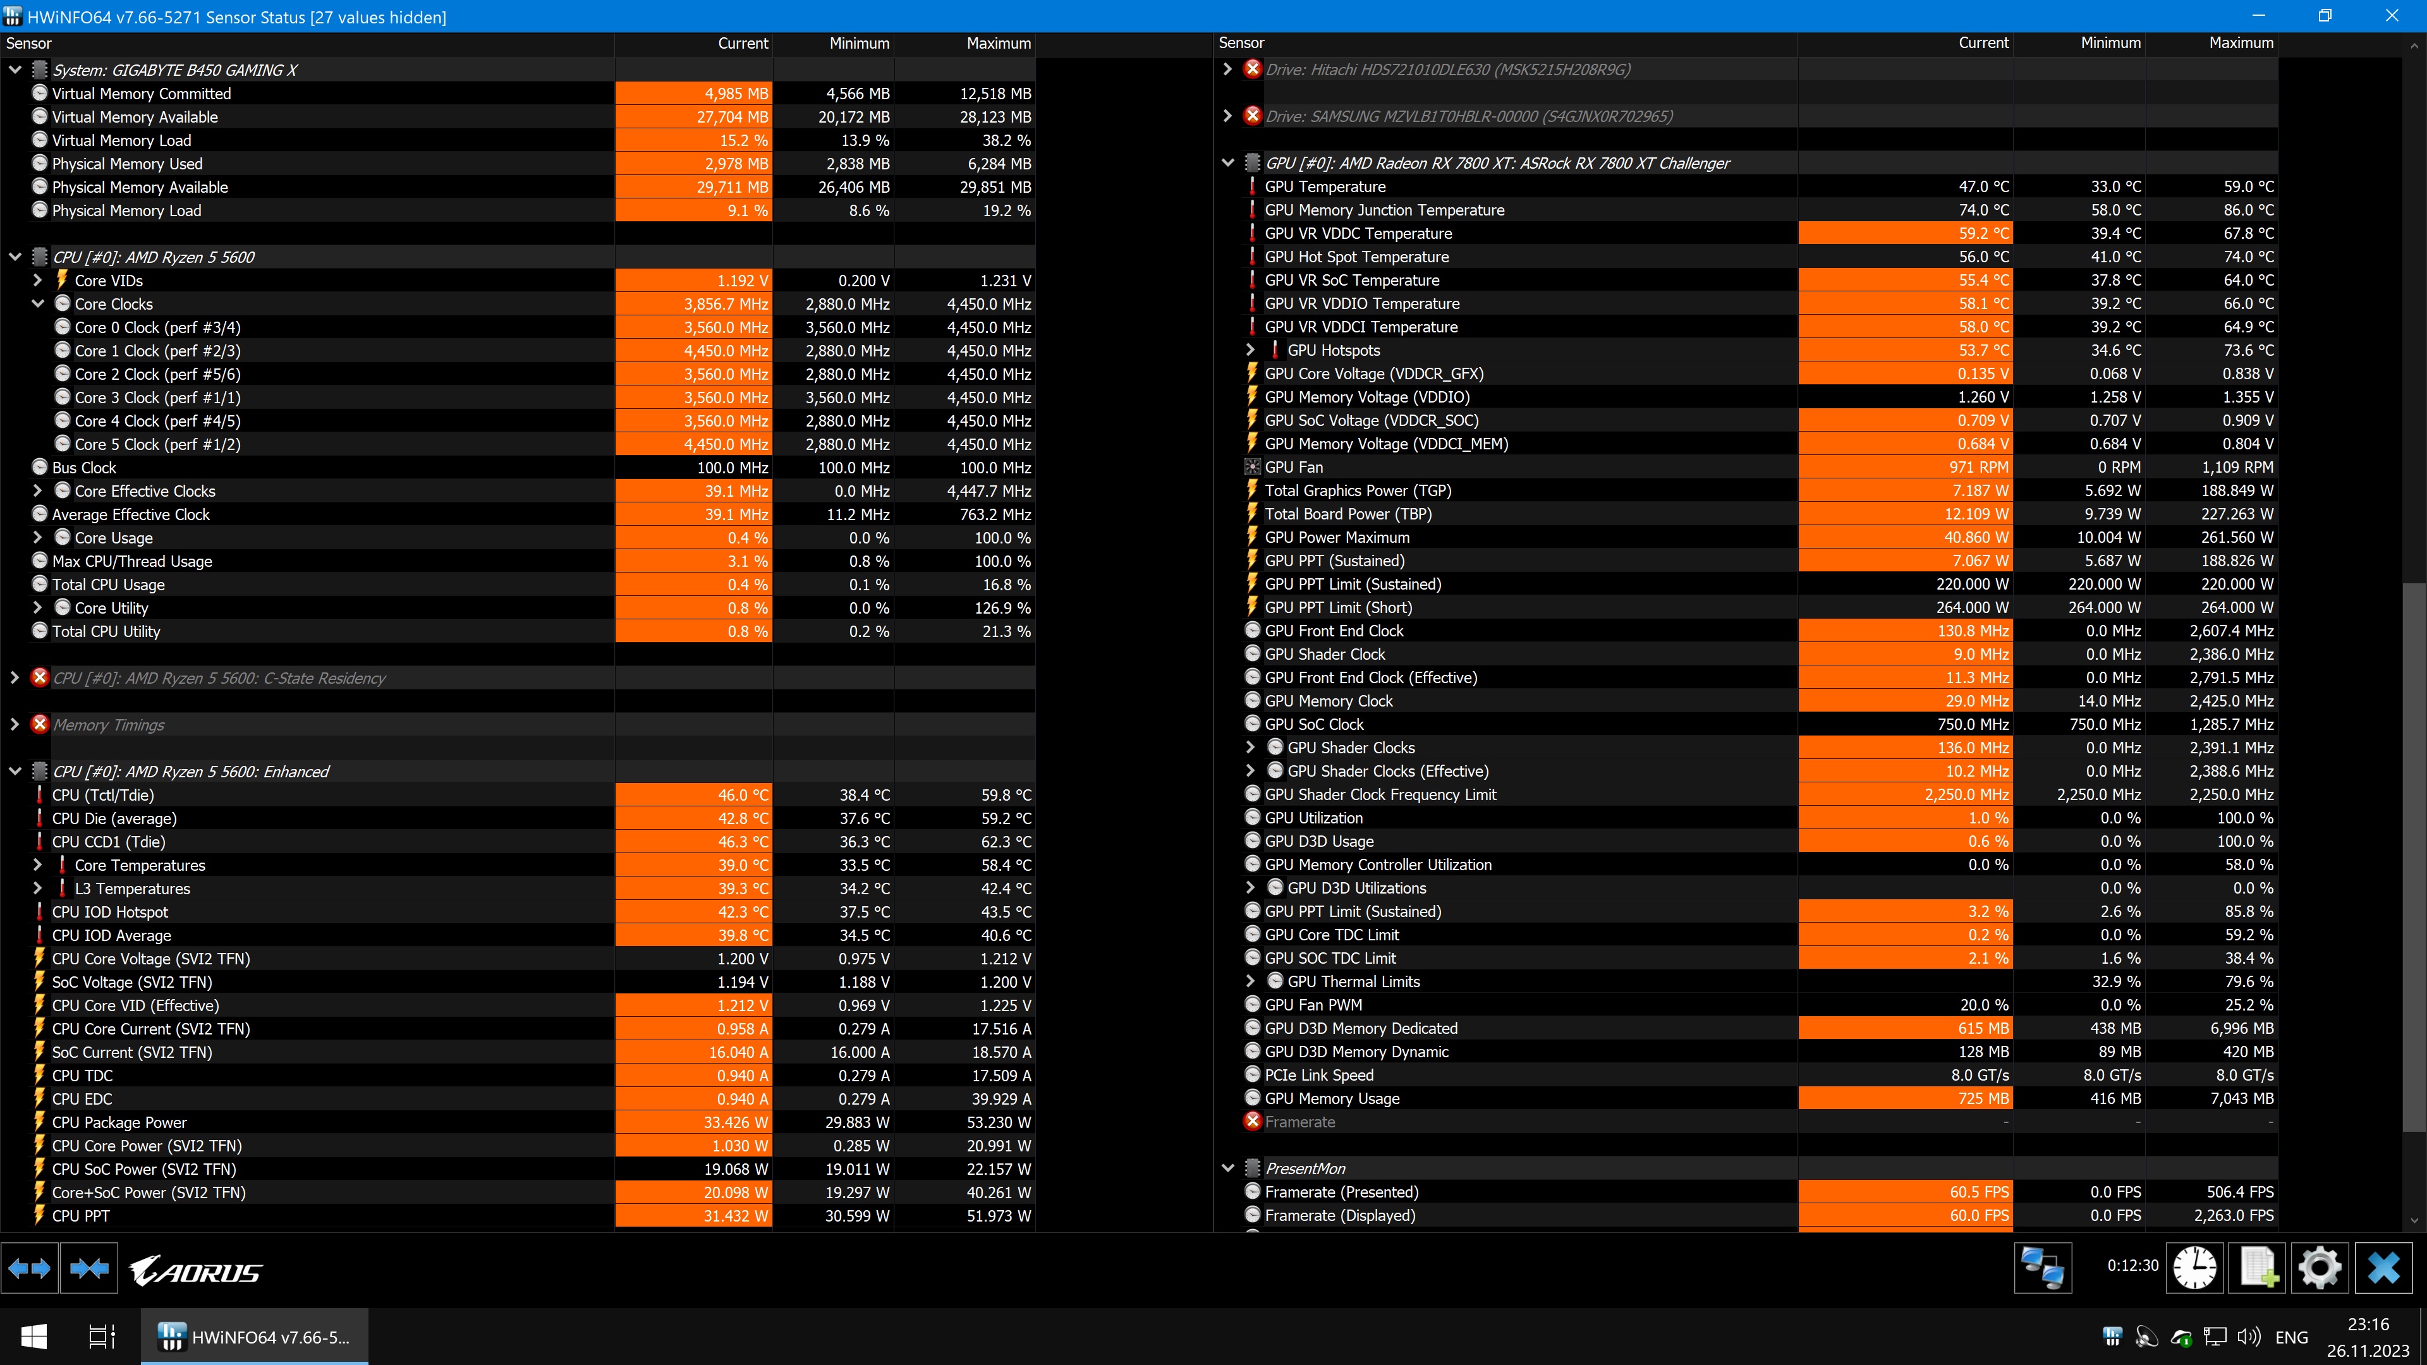Click the blue X close sensors icon

(x=2383, y=1267)
